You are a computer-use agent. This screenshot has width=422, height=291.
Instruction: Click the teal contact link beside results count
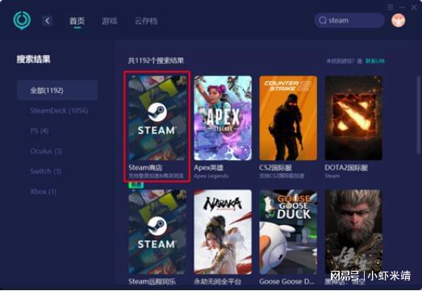(x=374, y=61)
